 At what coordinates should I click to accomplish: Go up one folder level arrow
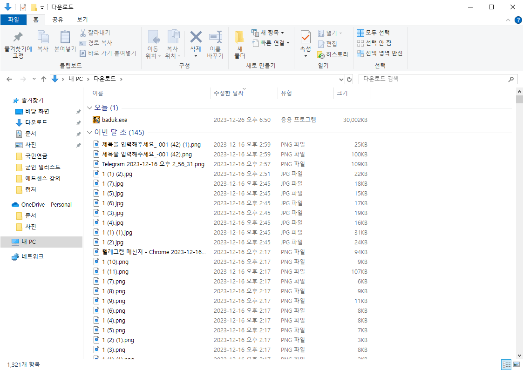[44, 79]
